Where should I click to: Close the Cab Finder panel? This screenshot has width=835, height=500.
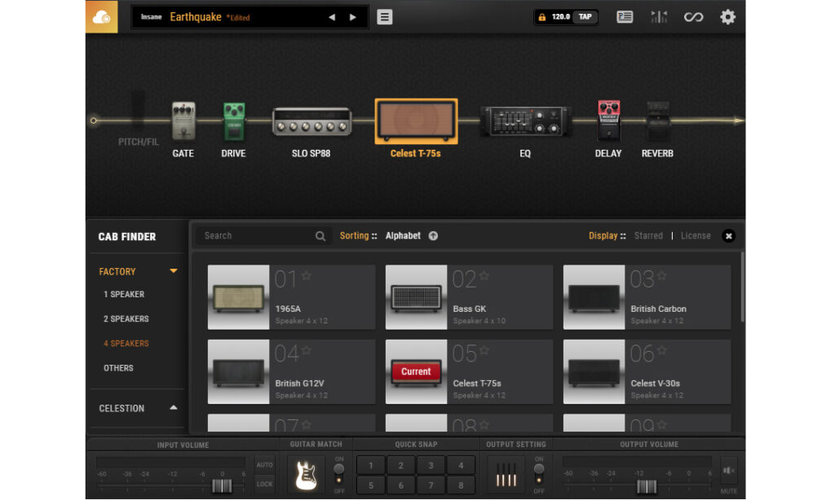(728, 235)
